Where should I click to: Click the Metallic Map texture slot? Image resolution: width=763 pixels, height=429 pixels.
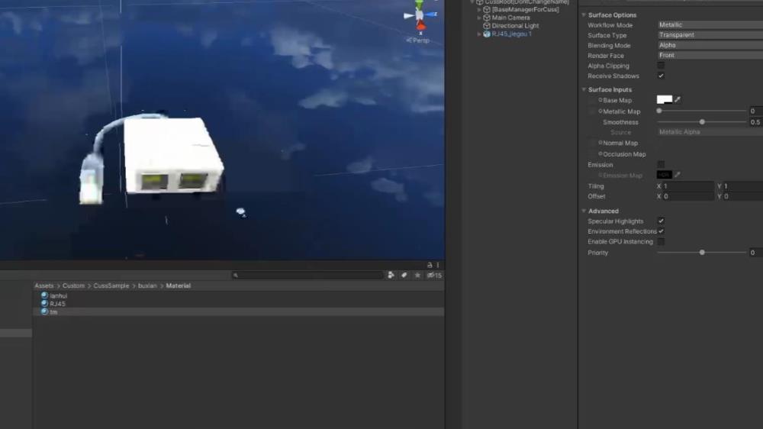pyautogui.click(x=592, y=111)
